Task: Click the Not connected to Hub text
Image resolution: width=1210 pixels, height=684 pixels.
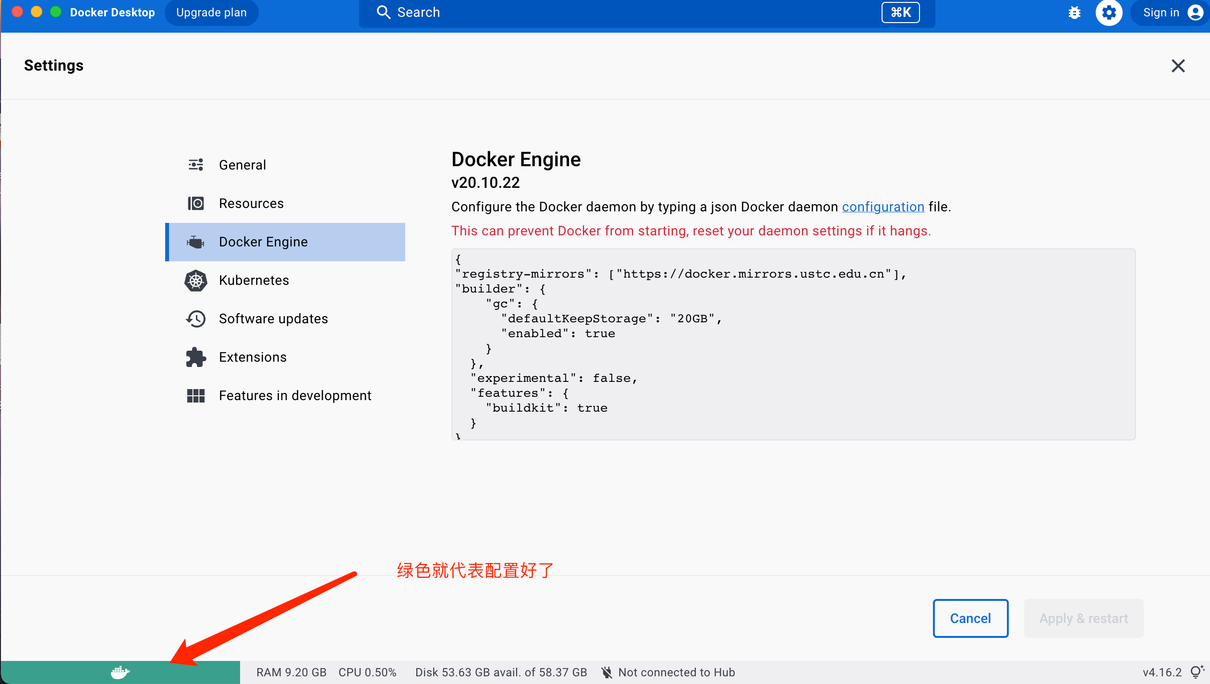Action: [x=677, y=672]
